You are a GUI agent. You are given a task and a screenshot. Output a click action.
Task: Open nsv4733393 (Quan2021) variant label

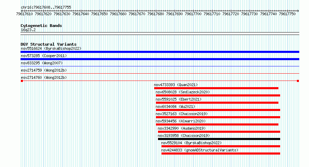176,85
